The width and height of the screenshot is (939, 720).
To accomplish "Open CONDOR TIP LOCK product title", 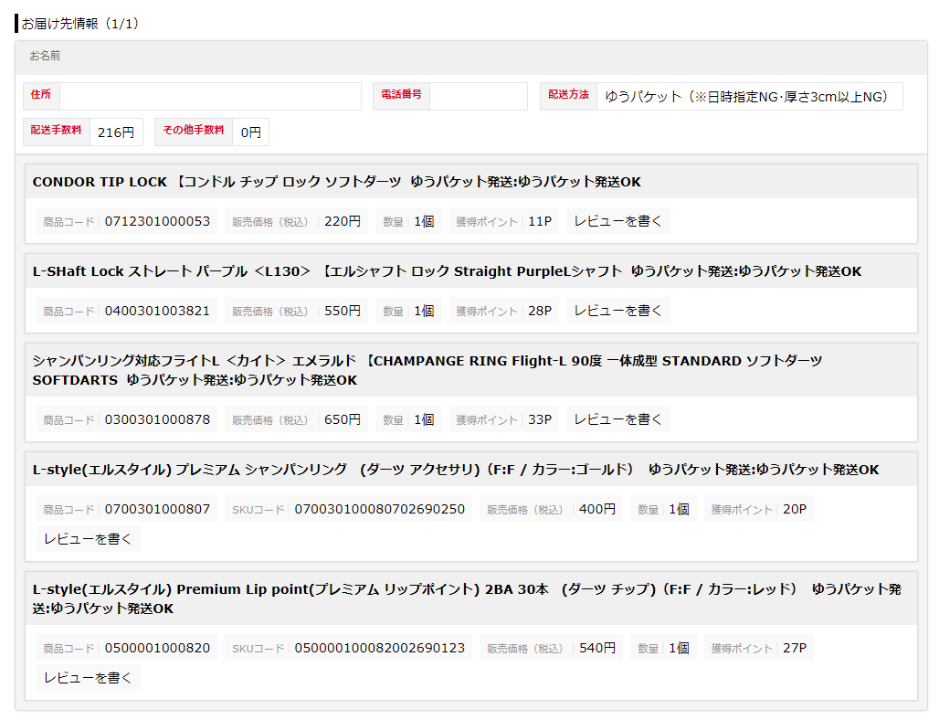I will [x=336, y=182].
